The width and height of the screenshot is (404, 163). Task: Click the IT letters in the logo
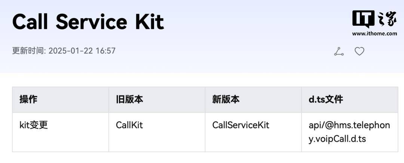363,19
